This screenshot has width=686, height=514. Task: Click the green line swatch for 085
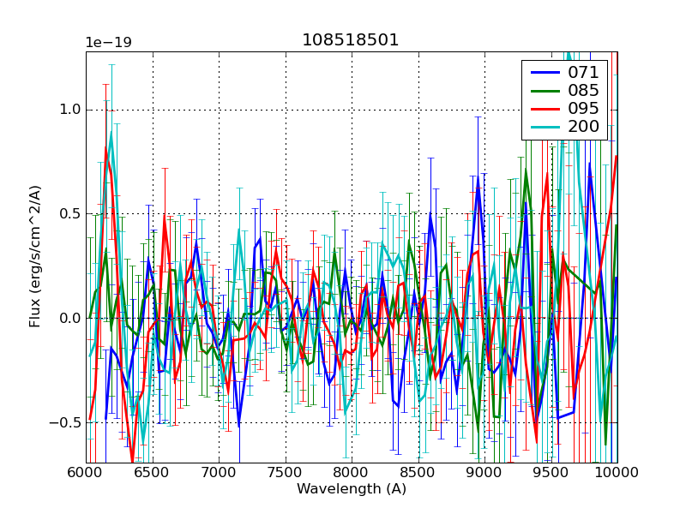[x=545, y=91]
